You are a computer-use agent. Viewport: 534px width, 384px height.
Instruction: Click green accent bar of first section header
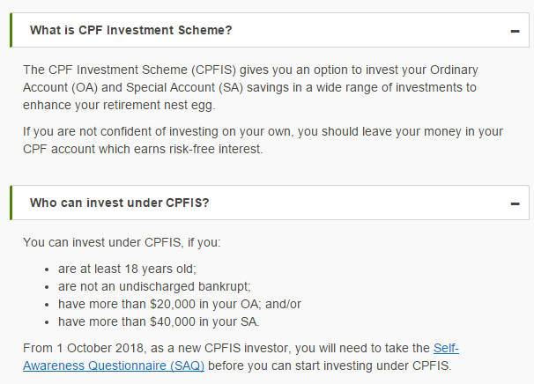11,31
